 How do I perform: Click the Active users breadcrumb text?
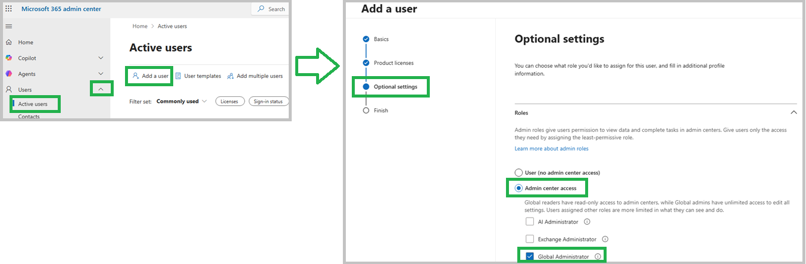click(172, 26)
